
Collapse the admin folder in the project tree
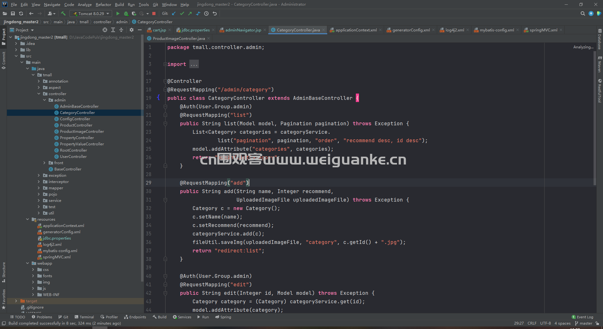pyautogui.click(x=45, y=100)
